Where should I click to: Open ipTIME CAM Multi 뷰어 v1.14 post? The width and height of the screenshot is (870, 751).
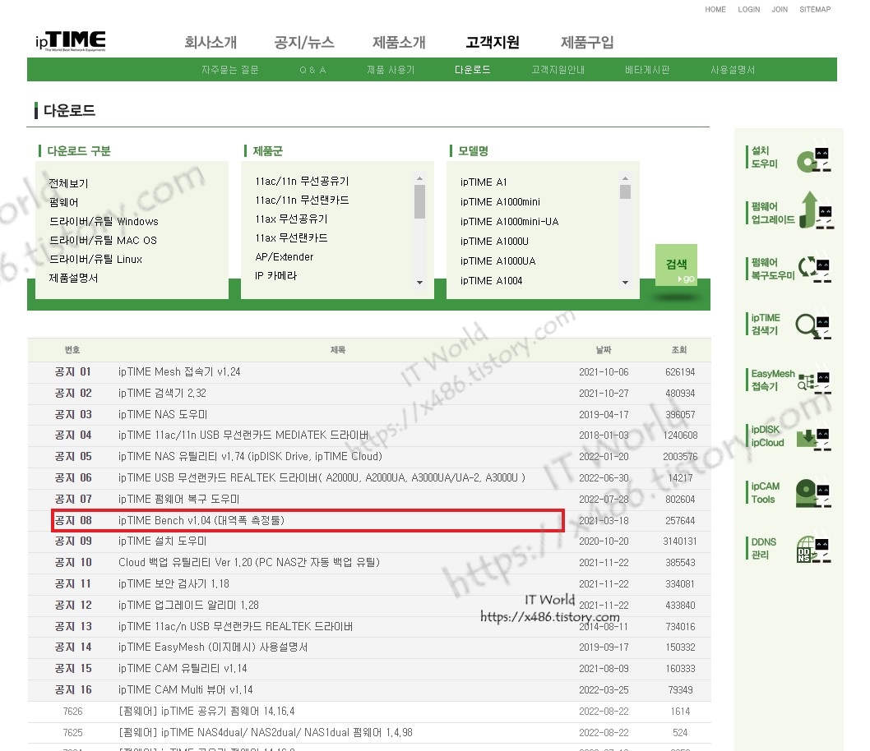pos(185,690)
